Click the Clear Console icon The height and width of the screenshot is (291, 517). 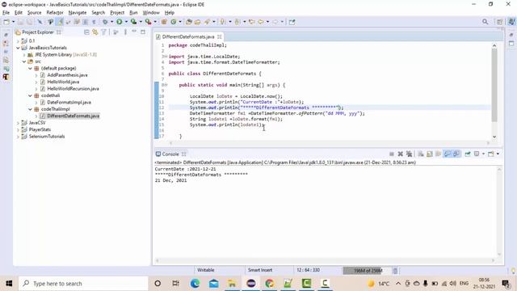[x=421, y=154]
